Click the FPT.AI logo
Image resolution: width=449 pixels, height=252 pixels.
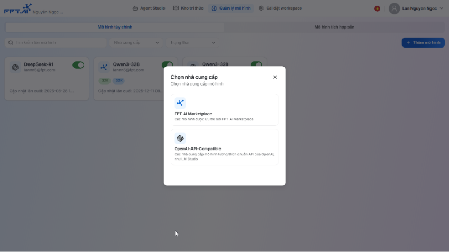(17, 9)
